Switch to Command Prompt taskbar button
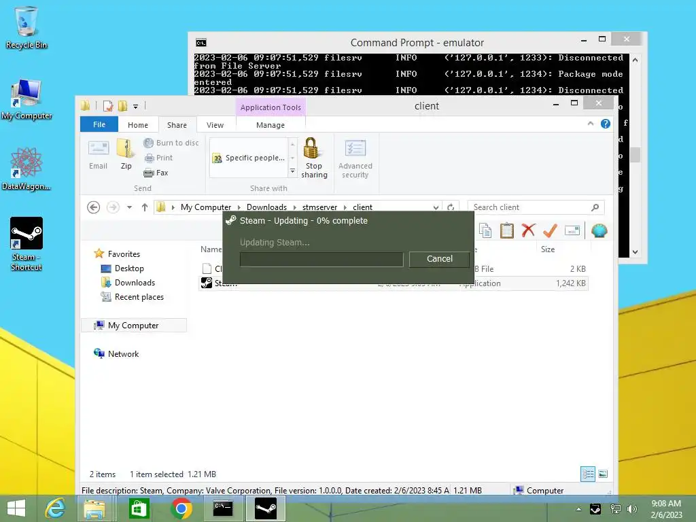The width and height of the screenshot is (696, 522). 223,508
